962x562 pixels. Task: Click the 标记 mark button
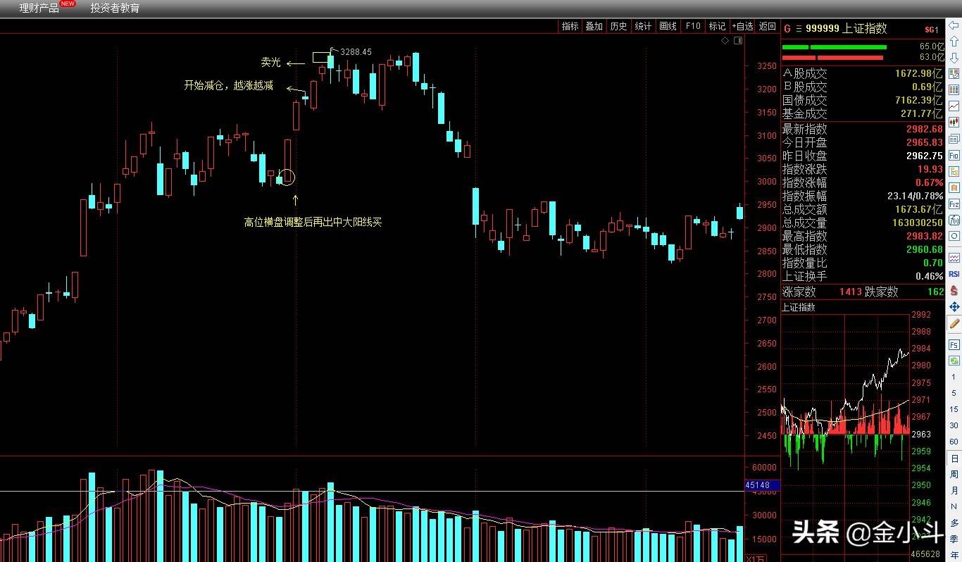click(x=717, y=26)
